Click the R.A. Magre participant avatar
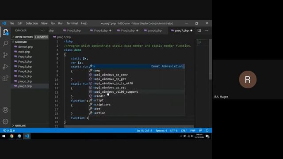Image resolution: width=283 pixels, height=159 pixels. (x=248, y=79)
